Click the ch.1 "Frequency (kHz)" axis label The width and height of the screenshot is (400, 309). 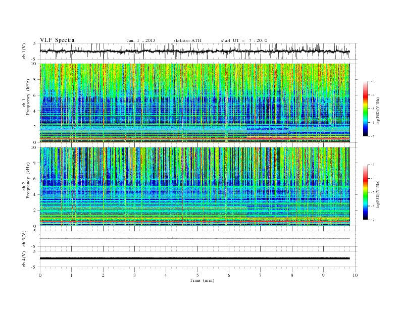(x=28, y=97)
